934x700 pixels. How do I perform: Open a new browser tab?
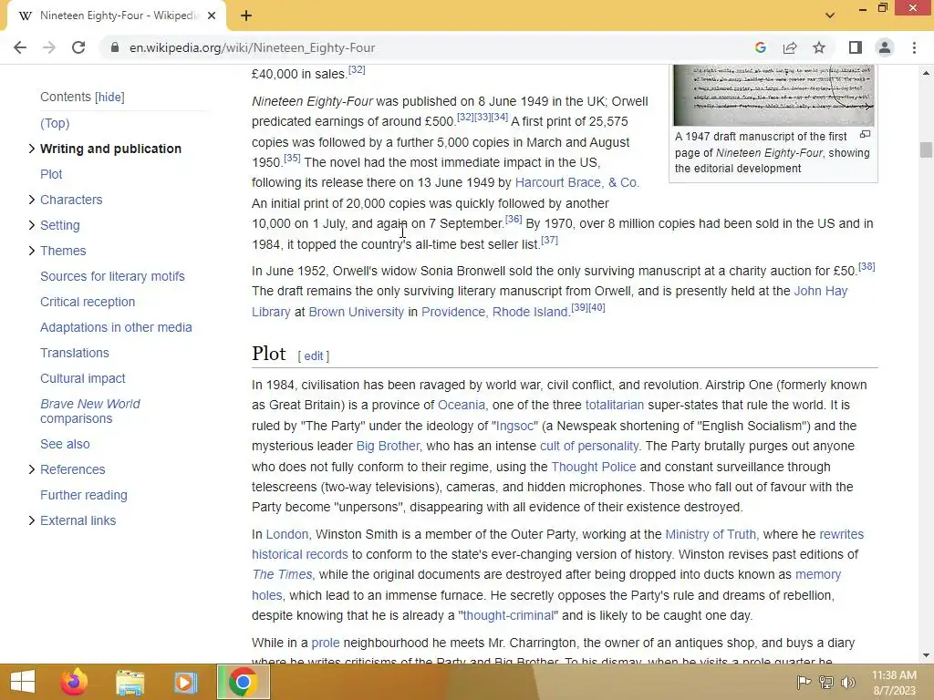click(x=246, y=15)
